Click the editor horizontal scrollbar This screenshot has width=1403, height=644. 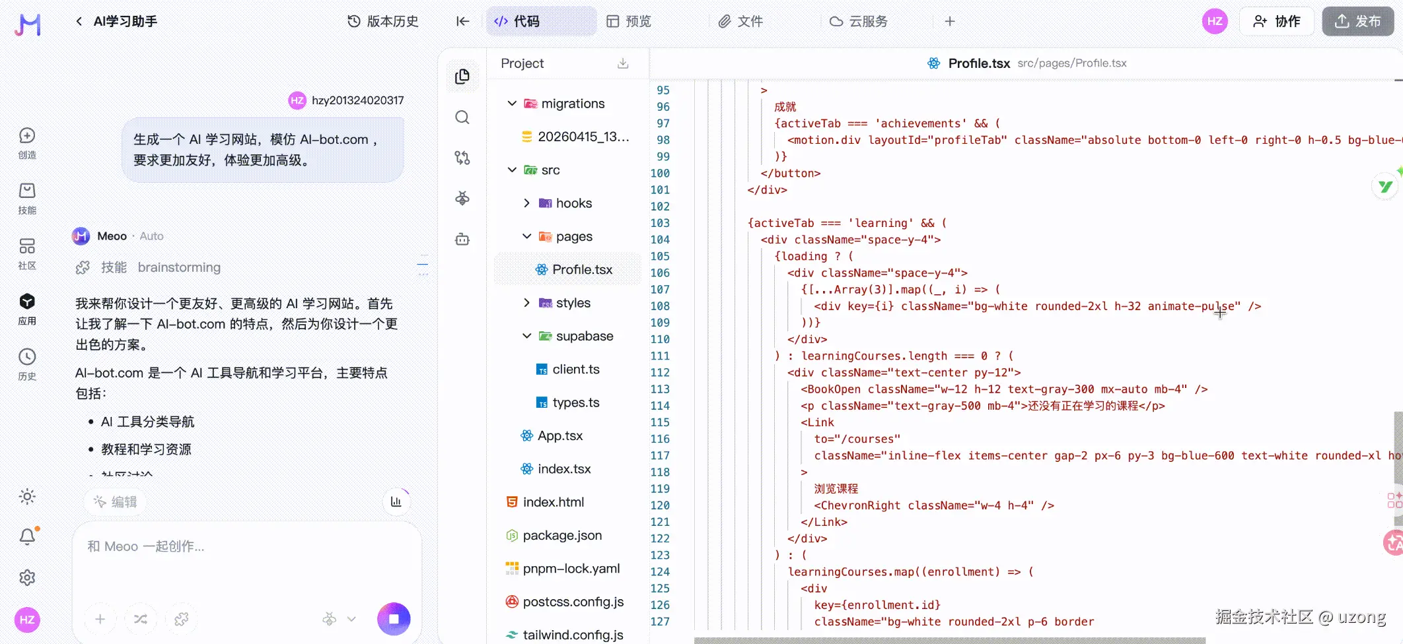(950, 640)
